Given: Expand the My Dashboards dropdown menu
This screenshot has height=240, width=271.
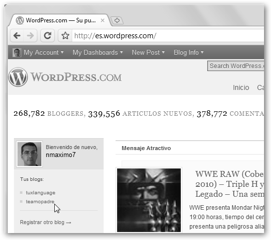Looking at the screenshot, I should click(98, 52).
